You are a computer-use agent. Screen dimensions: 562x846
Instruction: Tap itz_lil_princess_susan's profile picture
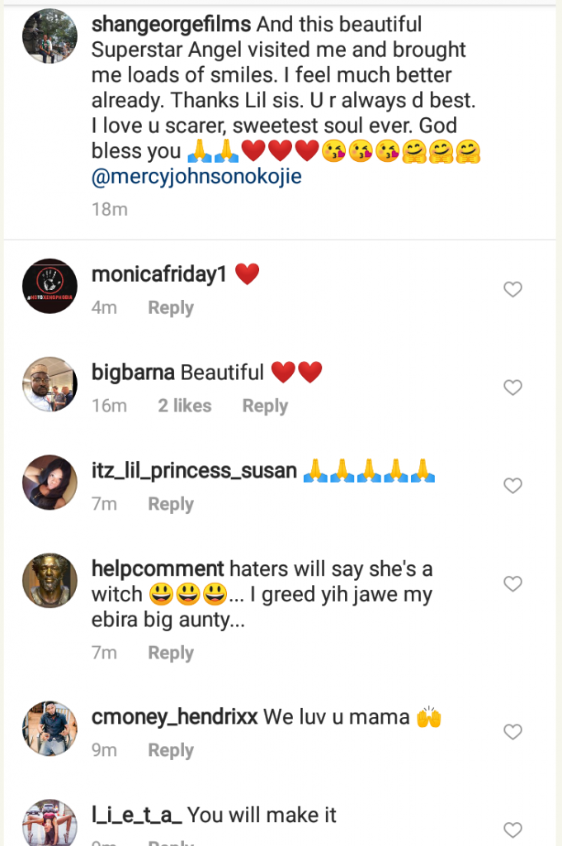click(x=50, y=482)
